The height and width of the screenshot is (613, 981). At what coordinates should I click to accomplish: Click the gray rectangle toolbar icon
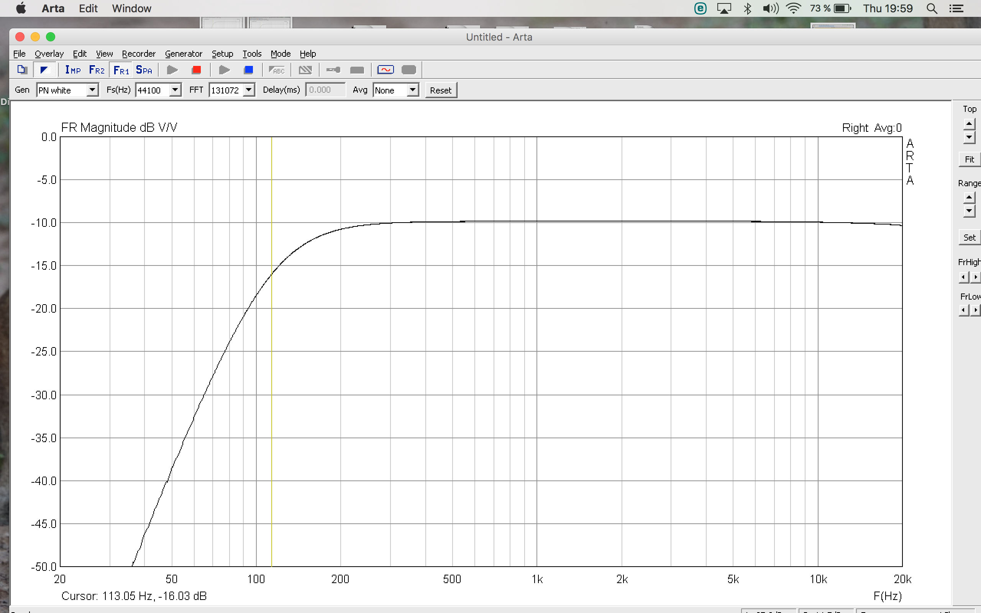[357, 70]
